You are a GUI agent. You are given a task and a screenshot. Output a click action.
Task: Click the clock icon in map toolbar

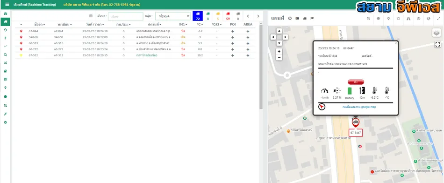coord(290,18)
